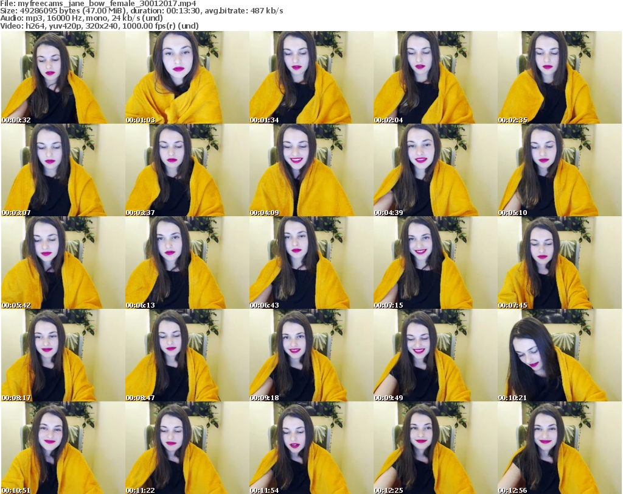Select the thumbnail frame at 00:10:21
The image size is (623, 494).
tap(560, 356)
